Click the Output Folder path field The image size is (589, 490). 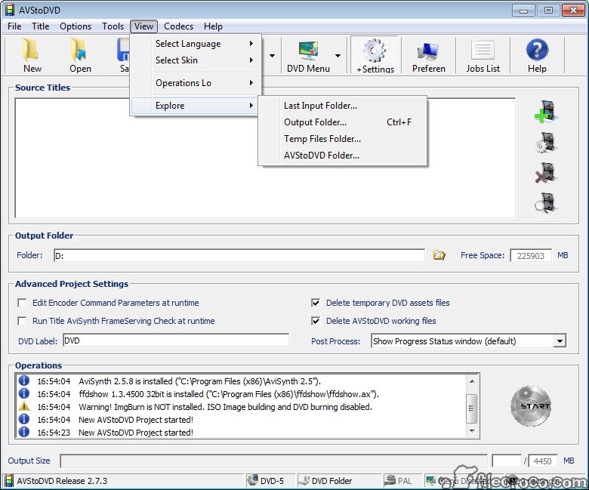click(x=239, y=255)
